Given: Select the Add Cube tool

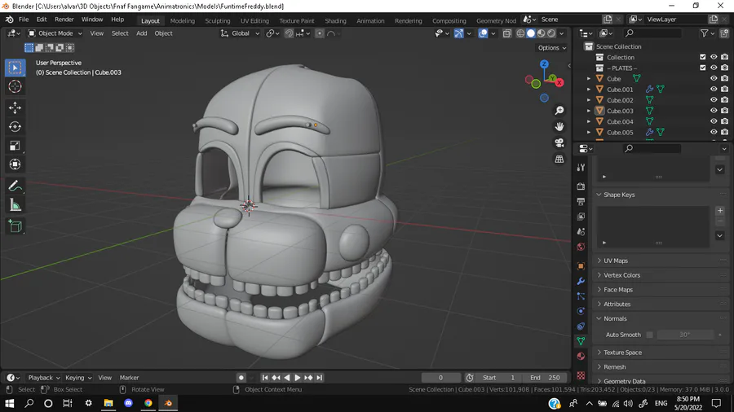Looking at the screenshot, I should pos(15,227).
